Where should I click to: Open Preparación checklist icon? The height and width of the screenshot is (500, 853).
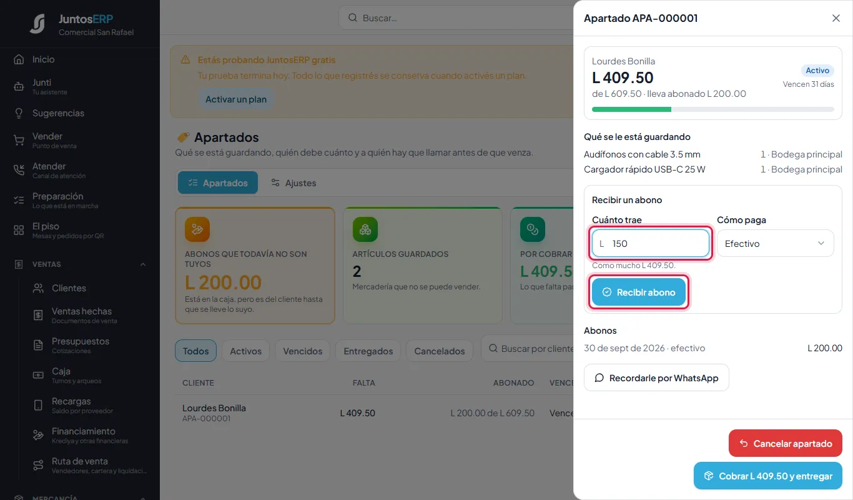coord(19,201)
